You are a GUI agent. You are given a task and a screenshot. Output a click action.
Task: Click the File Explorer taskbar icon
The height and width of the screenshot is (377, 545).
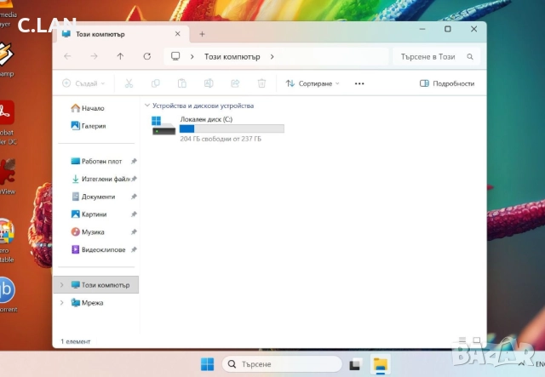point(380,364)
